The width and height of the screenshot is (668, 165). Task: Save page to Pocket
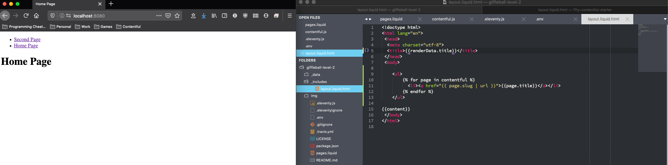point(168,16)
